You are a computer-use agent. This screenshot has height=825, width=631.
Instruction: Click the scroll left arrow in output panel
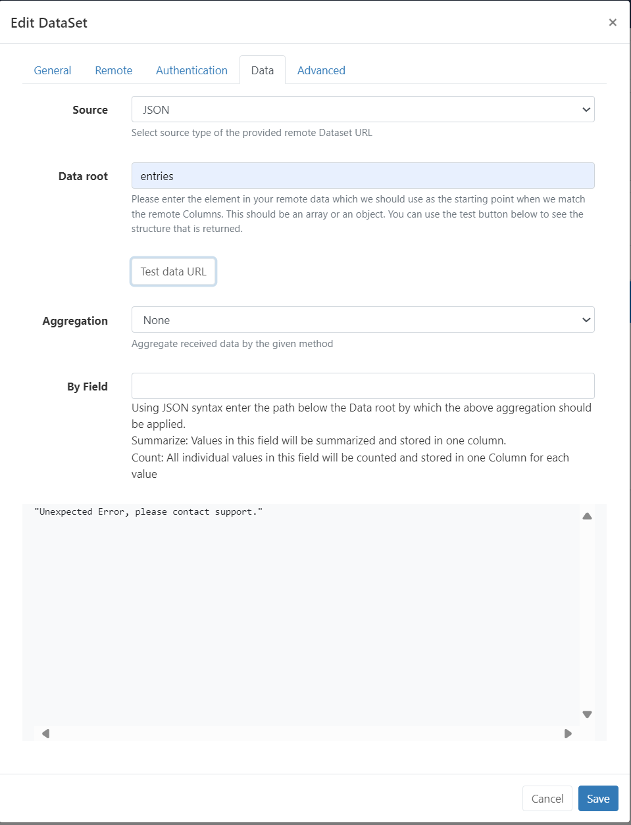(x=45, y=734)
